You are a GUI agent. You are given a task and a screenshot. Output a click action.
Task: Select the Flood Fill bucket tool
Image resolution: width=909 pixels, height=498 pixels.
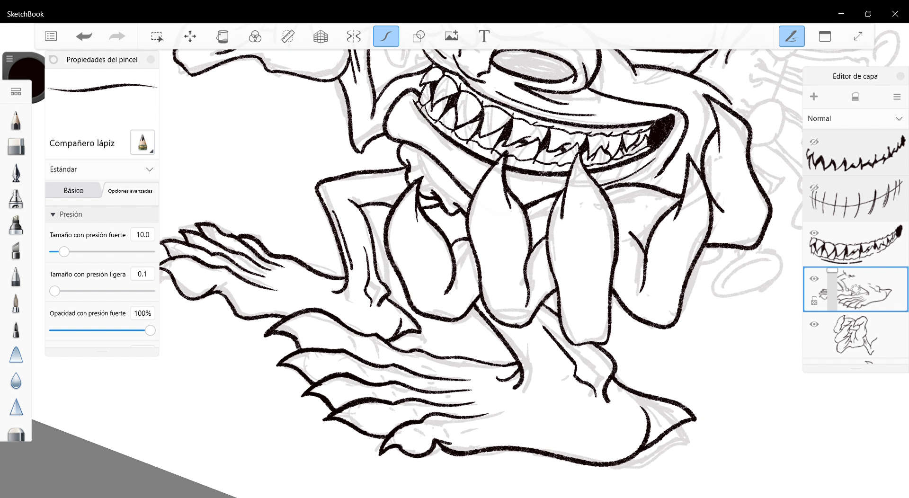pos(222,36)
